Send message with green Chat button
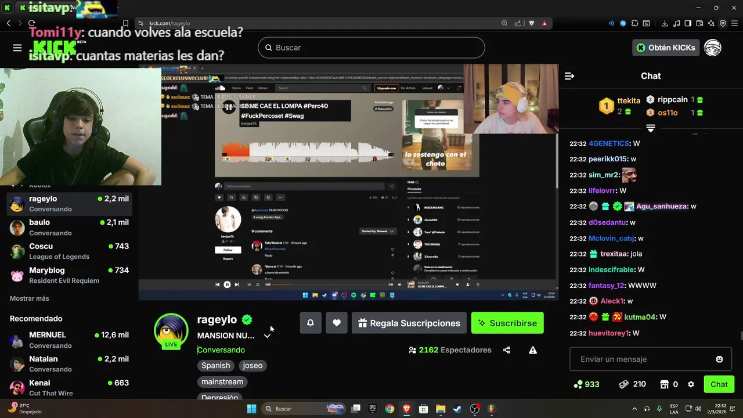743x418 pixels. point(719,384)
